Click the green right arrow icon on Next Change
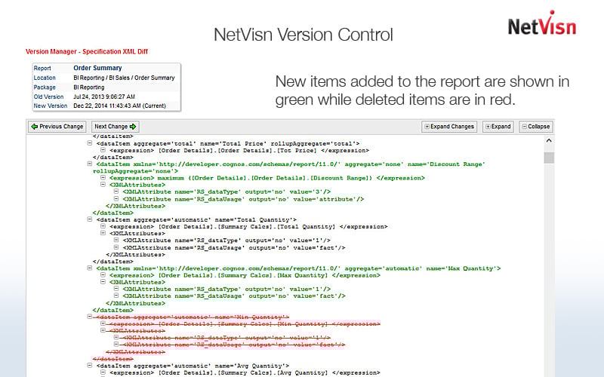Image resolution: width=604 pixels, height=377 pixels. (133, 127)
